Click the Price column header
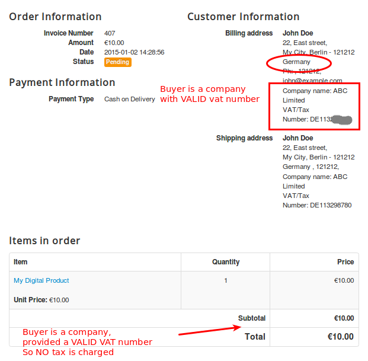The width and height of the screenshot is (368, 361). pos(345,262)
